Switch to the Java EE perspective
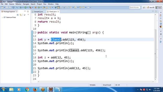The height and width of the screenshot is (92, 163). [151, 7]
